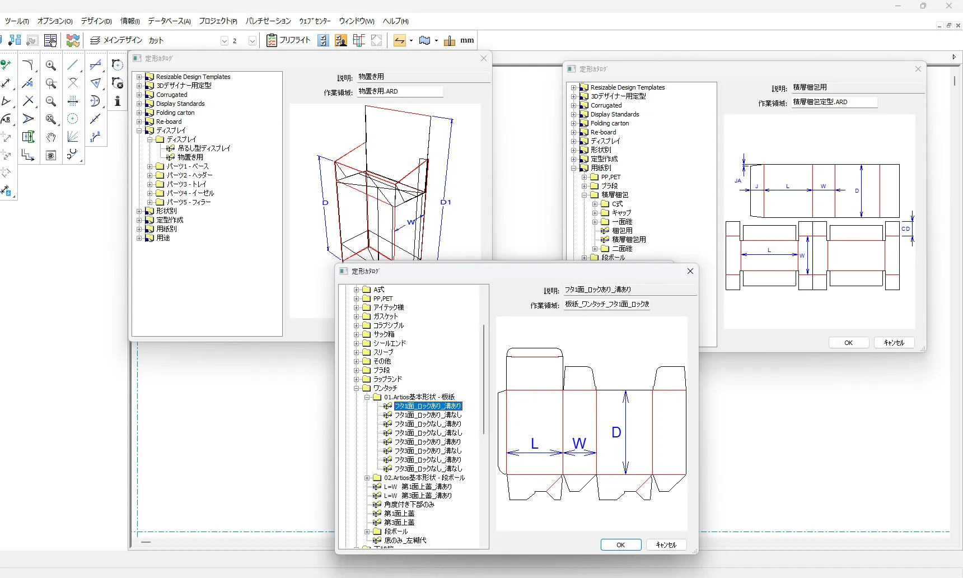Open the データベース menu
Image resolution: width=963 pixels, height=578 pixels.
click(169, 21)
